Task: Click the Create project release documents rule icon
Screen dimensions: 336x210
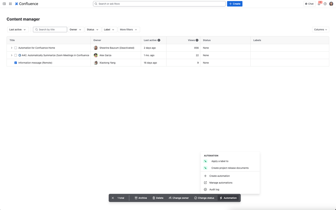Action: pyautogui.click(x=205, y=168)
